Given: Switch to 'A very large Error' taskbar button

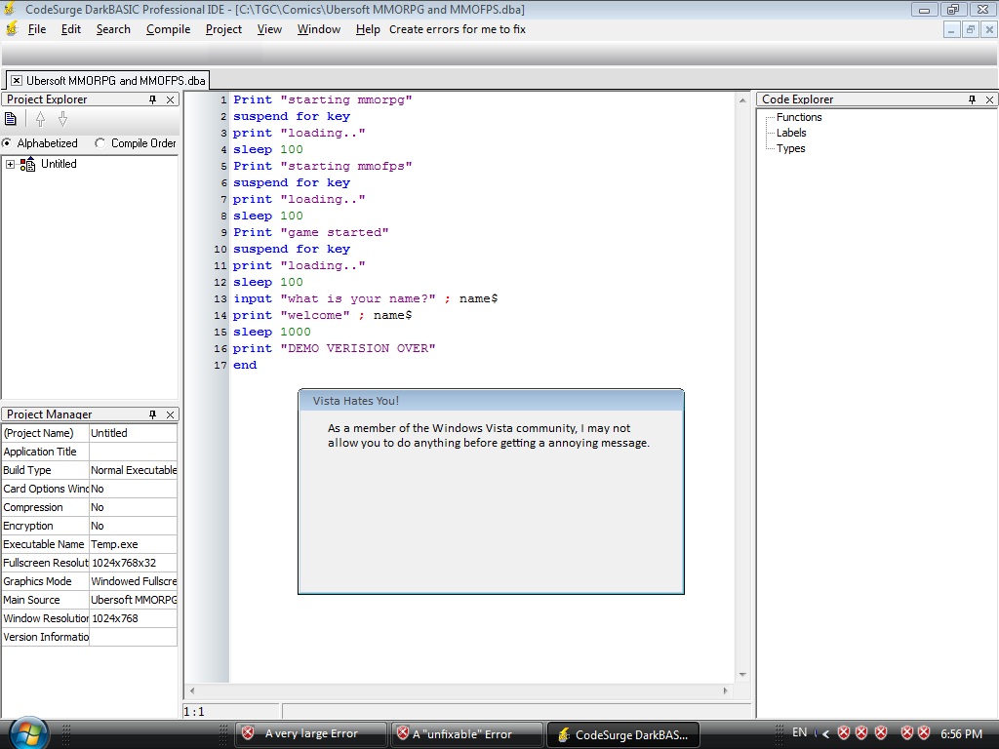Looking at the screenshot, I should tap(311, 733).
